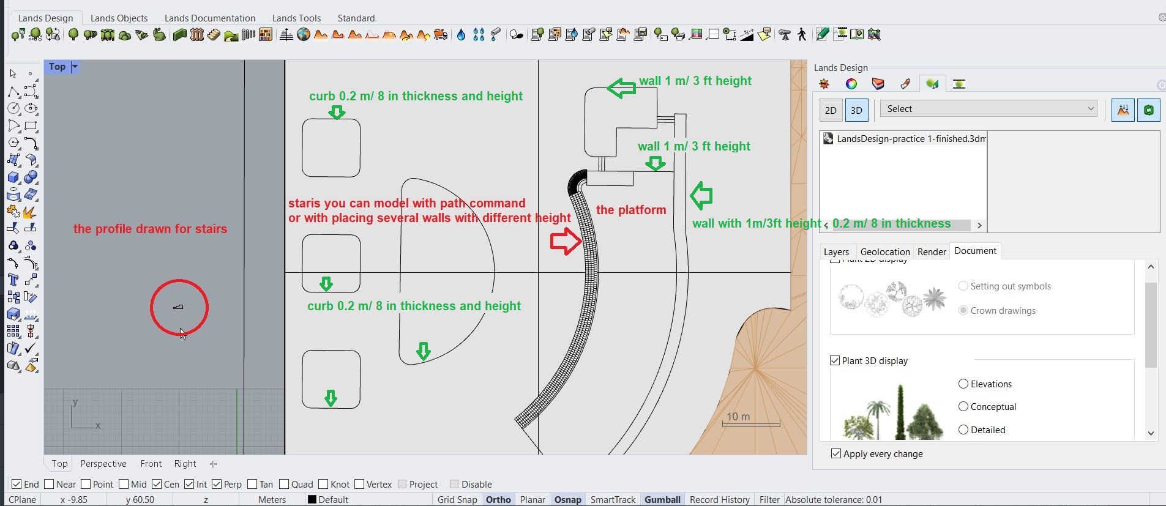Screen dimensions: 1166x506
Task: Click the wooden fence tool icon
Action: pos(196,34)
